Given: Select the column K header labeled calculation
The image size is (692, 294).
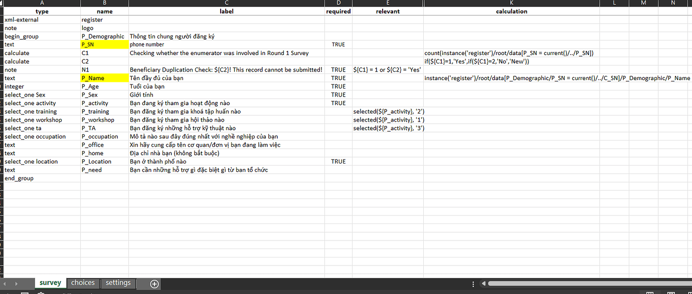Looking at the screenshot, I should 511,3.
